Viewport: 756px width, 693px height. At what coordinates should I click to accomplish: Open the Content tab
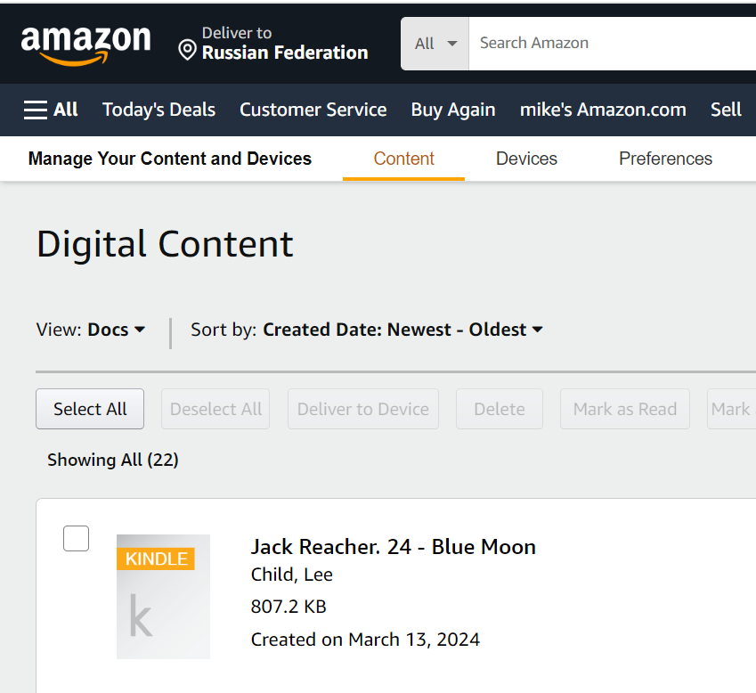tap(403, 159)
